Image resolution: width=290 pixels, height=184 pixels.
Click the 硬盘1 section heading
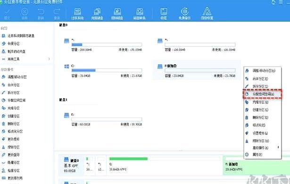tap(63, 100)
